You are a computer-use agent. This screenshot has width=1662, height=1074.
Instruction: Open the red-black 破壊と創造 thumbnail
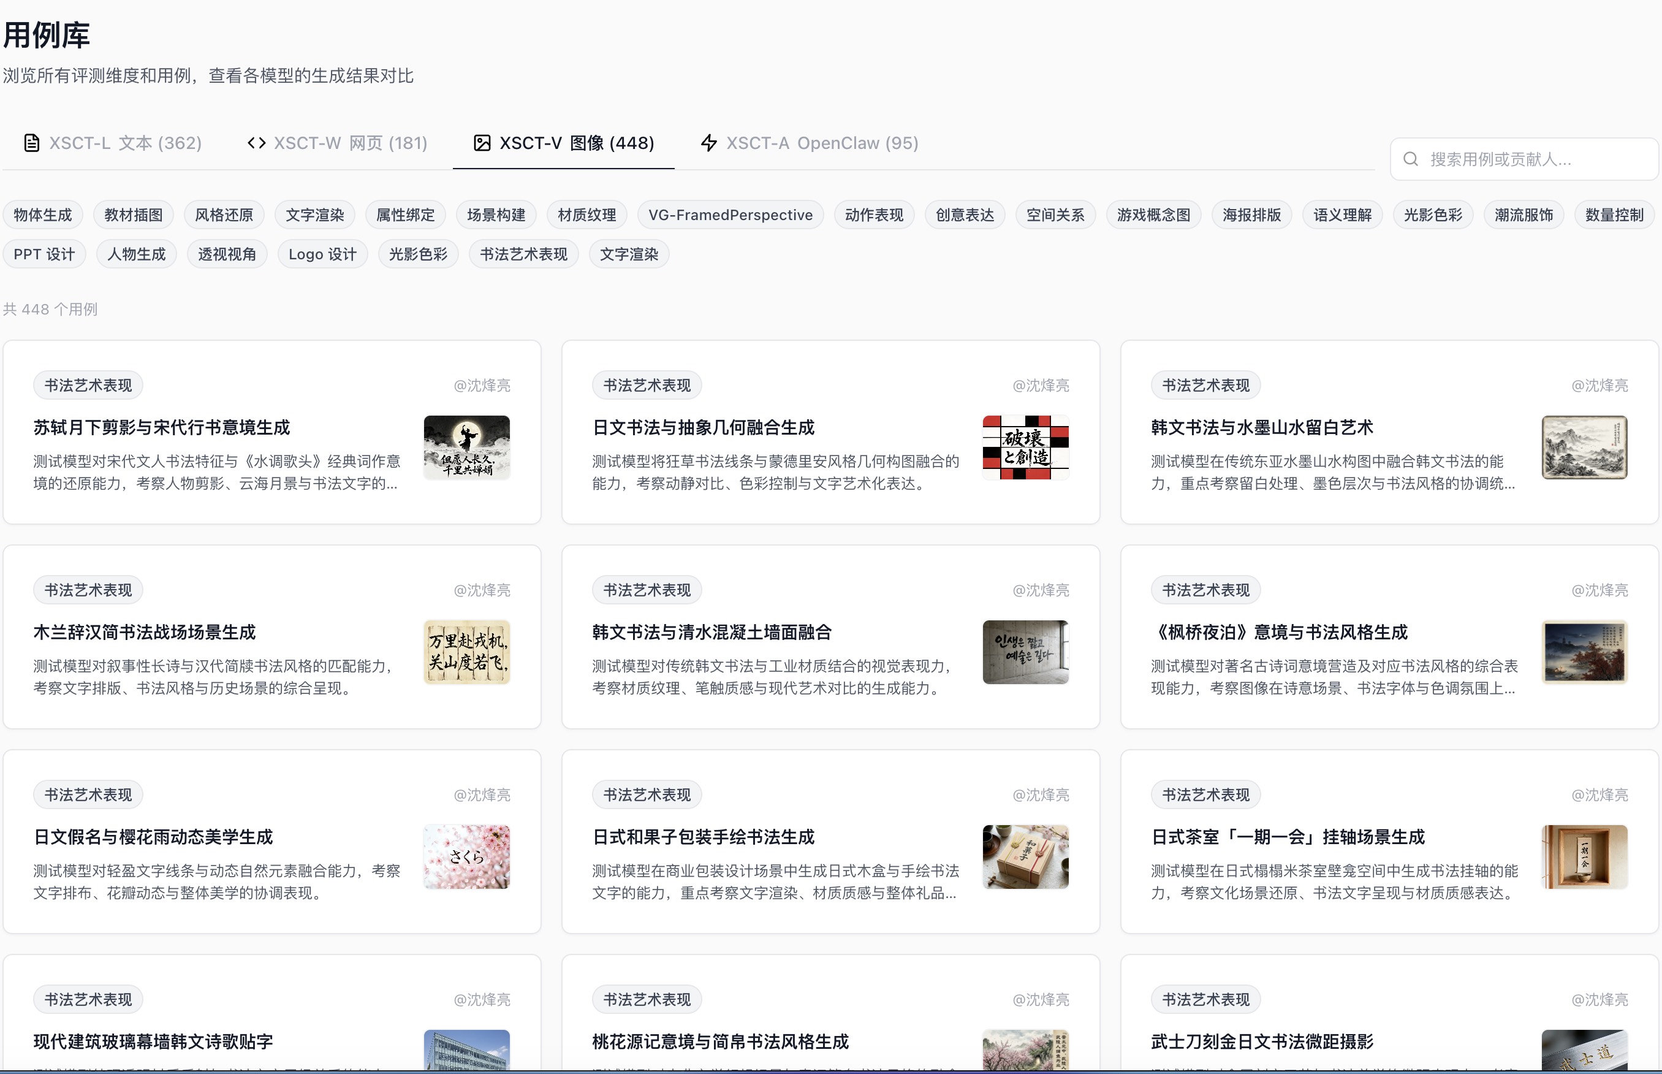click(1025, 447)
